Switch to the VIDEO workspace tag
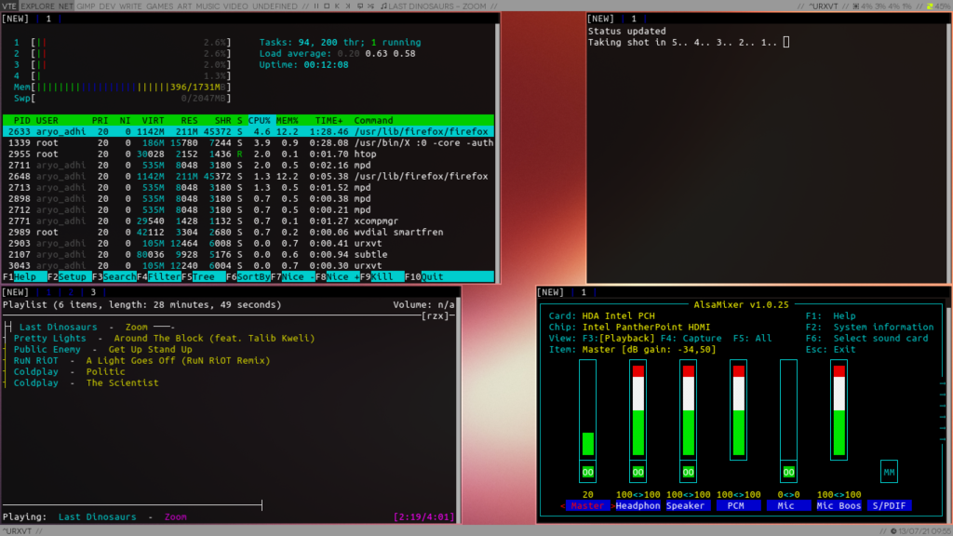Screen dimensions: 953x536 (x=235, y=7)
